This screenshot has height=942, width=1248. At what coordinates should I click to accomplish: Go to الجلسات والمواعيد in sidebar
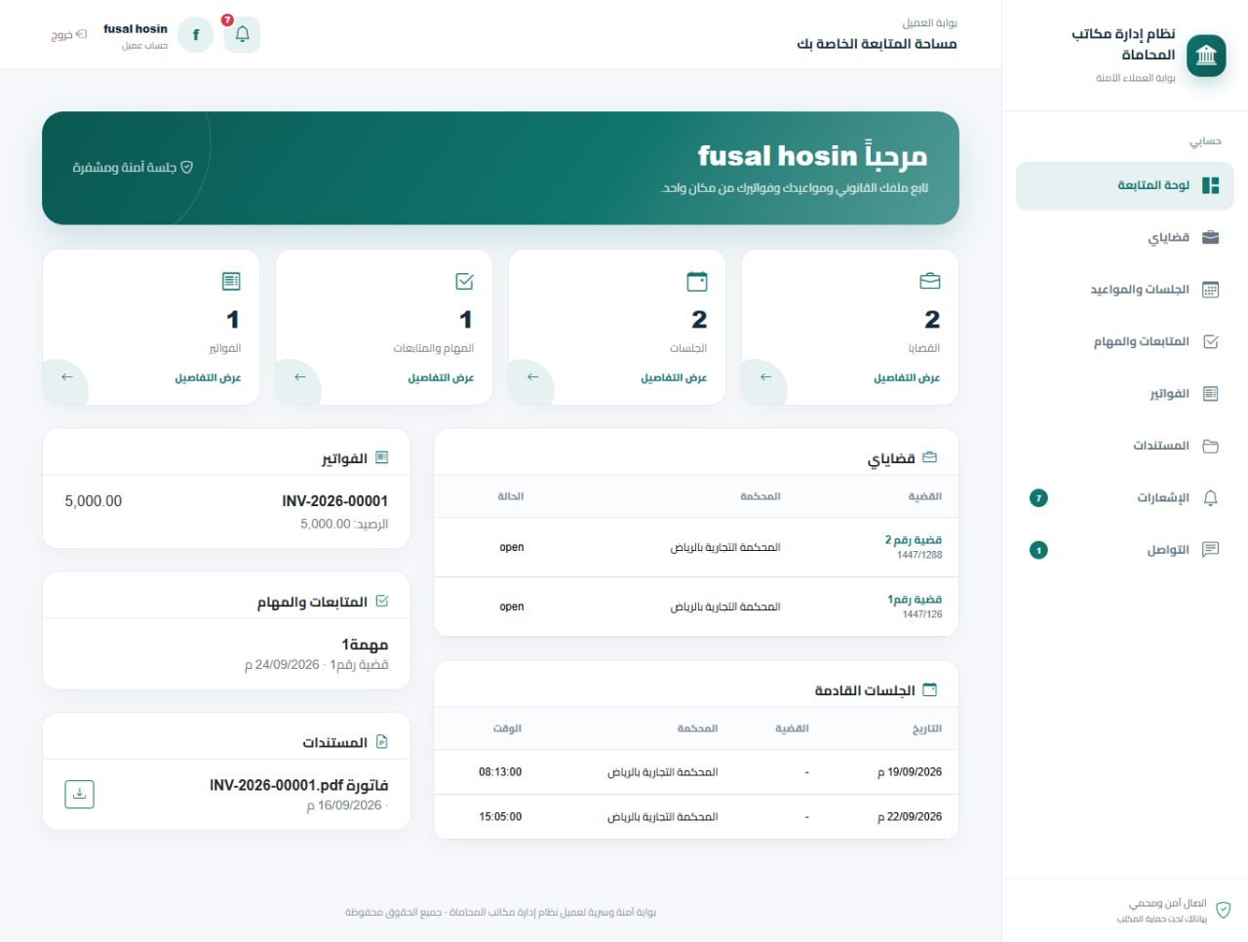tap(1125, 290)
